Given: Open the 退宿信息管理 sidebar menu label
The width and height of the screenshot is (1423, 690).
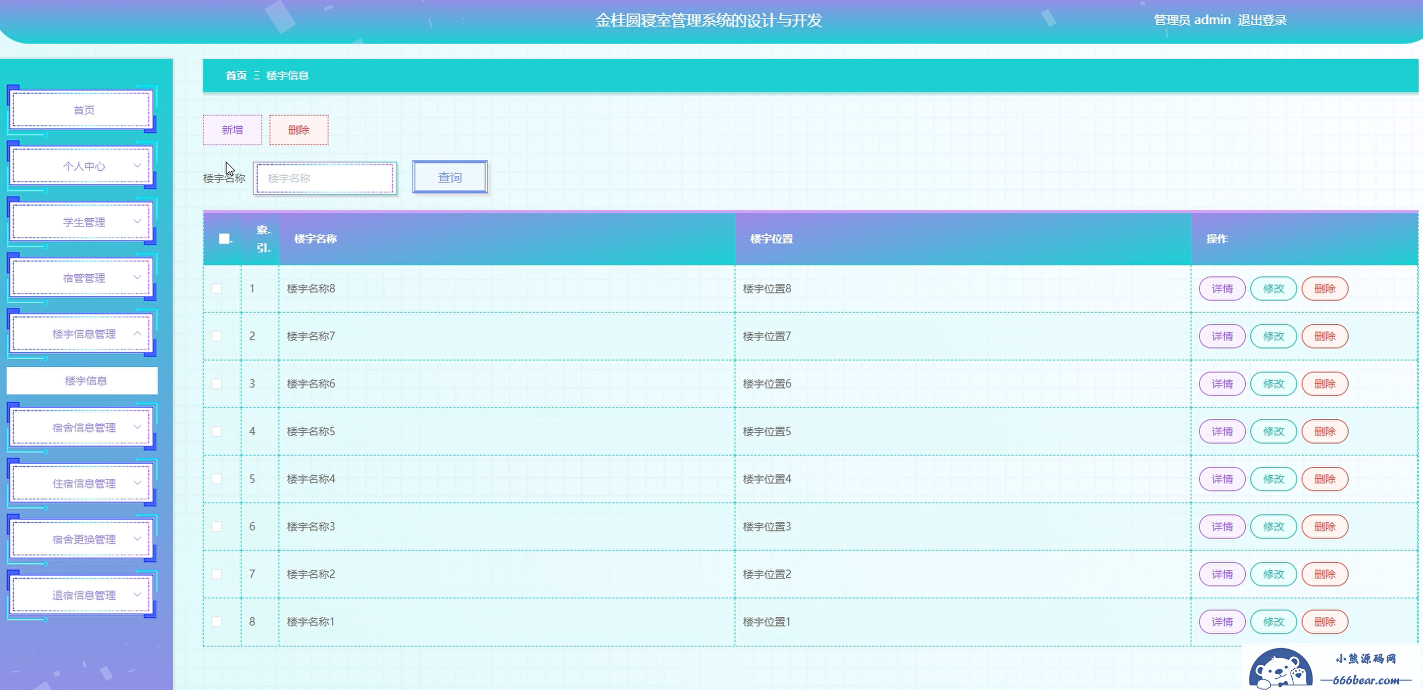Looking at the screenshot, I should pyautogui.click(x=84, y=596).
